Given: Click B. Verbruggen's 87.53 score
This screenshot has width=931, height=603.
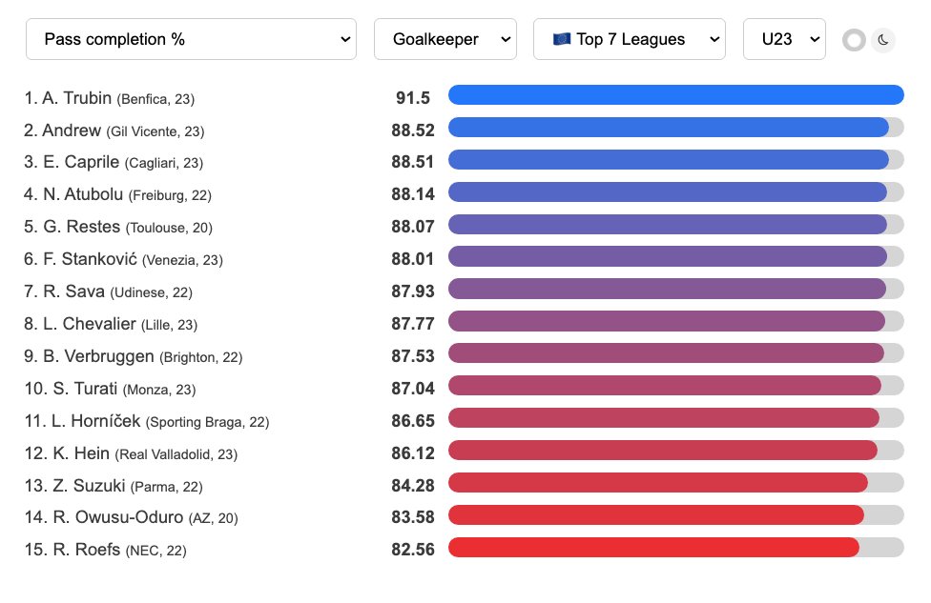Looking at the screenshot, I should pos(413,355).
